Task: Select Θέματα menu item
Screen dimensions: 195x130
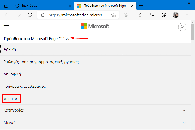Action: tap(10, 99)
